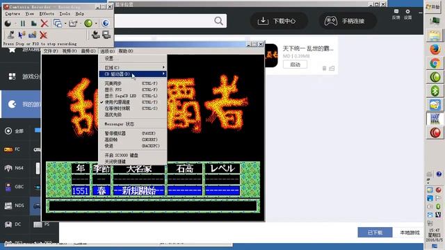The image size is (445, 250).
Task: Click the capture region windows icon
Action: (x=58, y=23)
